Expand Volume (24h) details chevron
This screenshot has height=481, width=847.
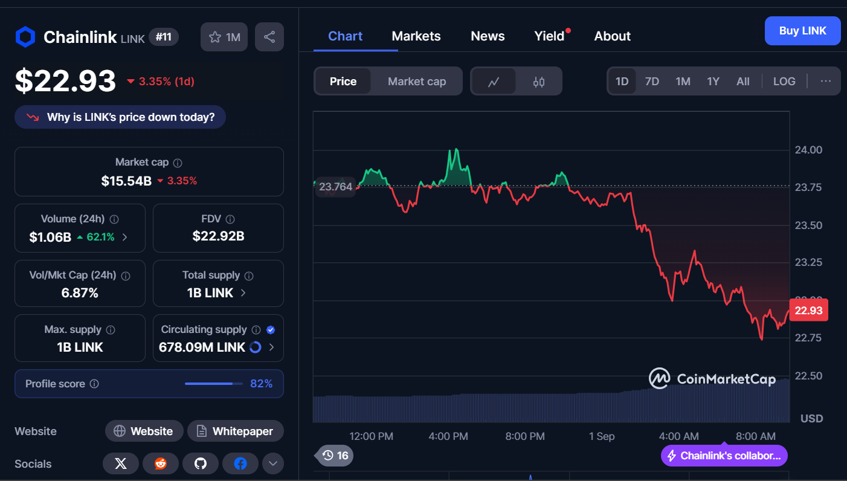coord(125,237)
